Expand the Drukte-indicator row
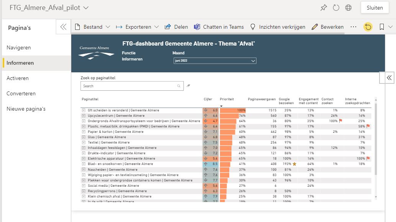This screenshot has height=222, width=396. coord(84,153)
